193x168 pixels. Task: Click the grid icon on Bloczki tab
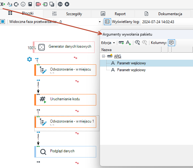click(x=10, y=13)
